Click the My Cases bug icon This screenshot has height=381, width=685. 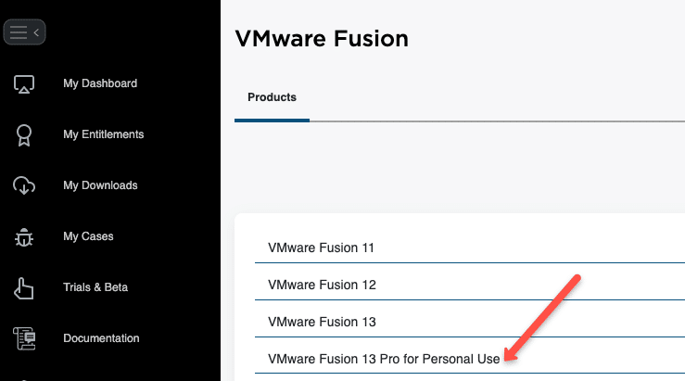(x=24, y=237)
